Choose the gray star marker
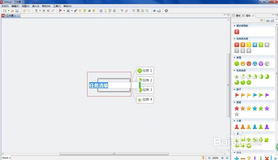 (237, 114)
